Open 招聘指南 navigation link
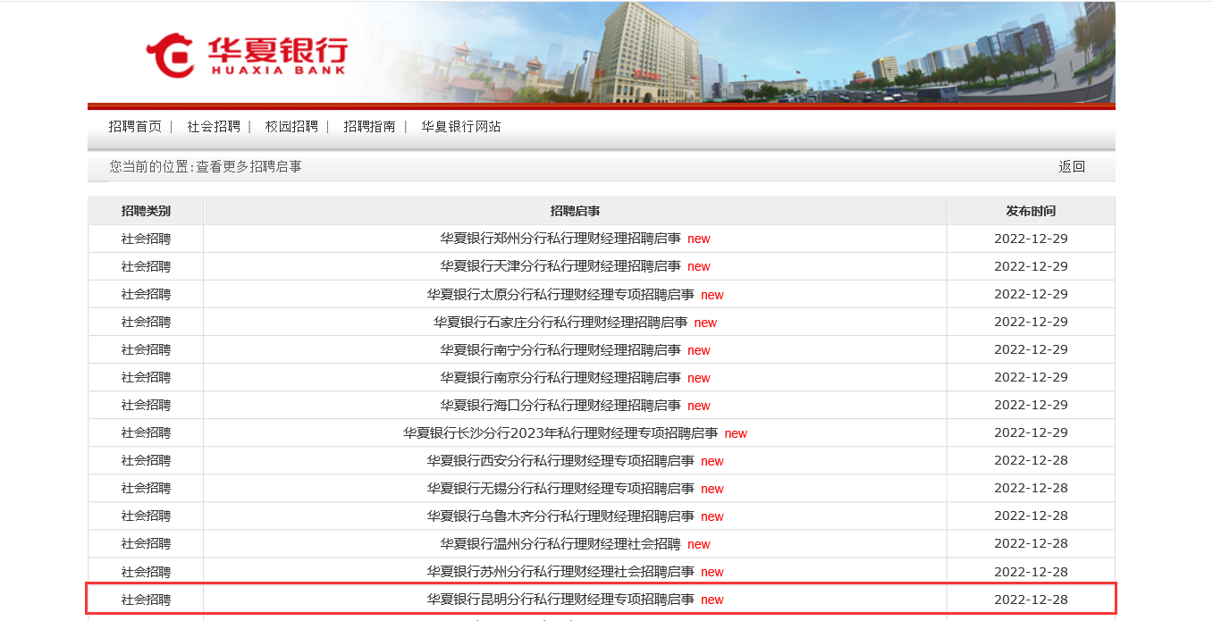Image resolution: width=1213 pixels, height=621 pixels. tap(369, 127)
